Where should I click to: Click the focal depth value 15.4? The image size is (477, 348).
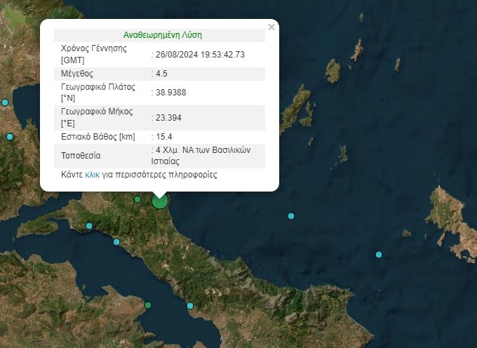(x=164, y=137)
